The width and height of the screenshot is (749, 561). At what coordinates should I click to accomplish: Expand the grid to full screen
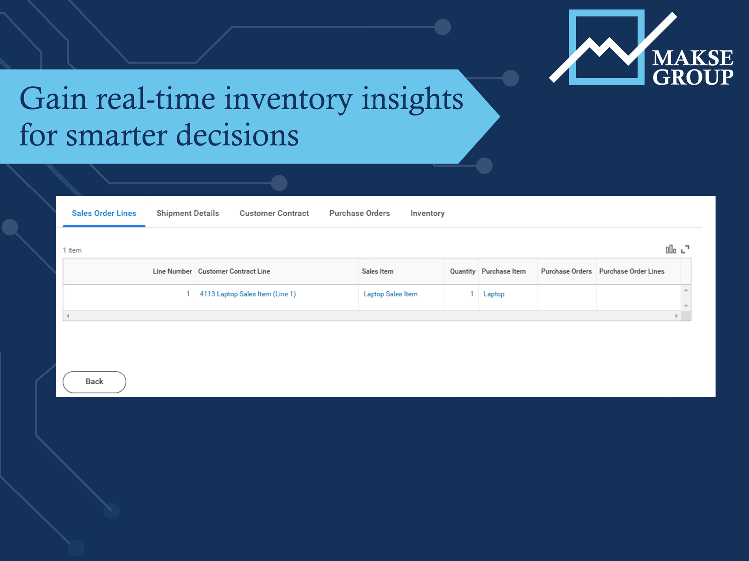(685, 249)
